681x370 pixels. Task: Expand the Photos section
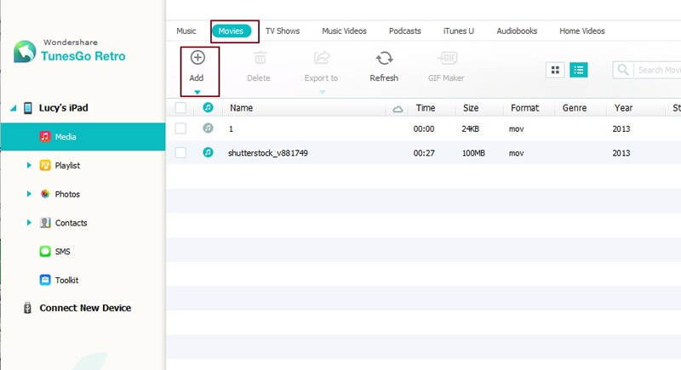coord(29,194)
